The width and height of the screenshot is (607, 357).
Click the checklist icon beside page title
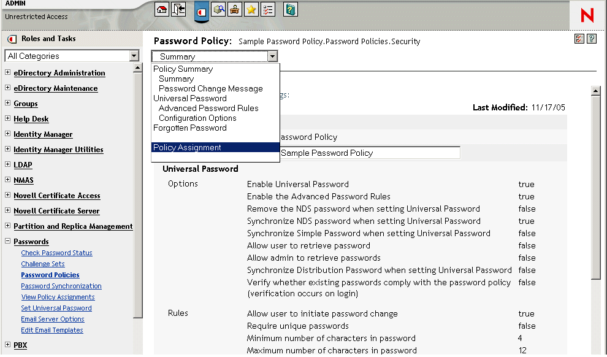point(579,39)
